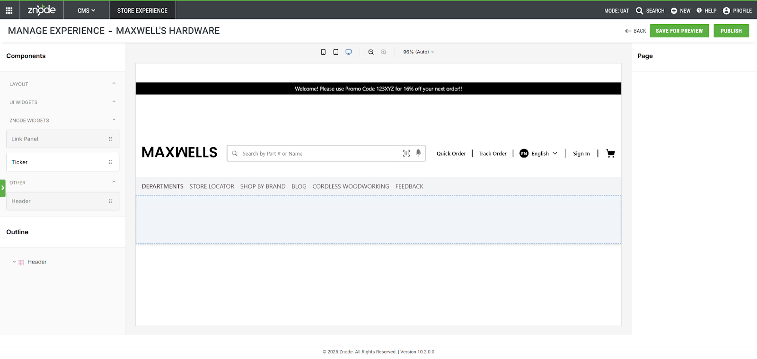Image resolution: width=757 pixels, height=359 pixels.
Task: Click the Page panel heading
Action: tap(645, 56)
